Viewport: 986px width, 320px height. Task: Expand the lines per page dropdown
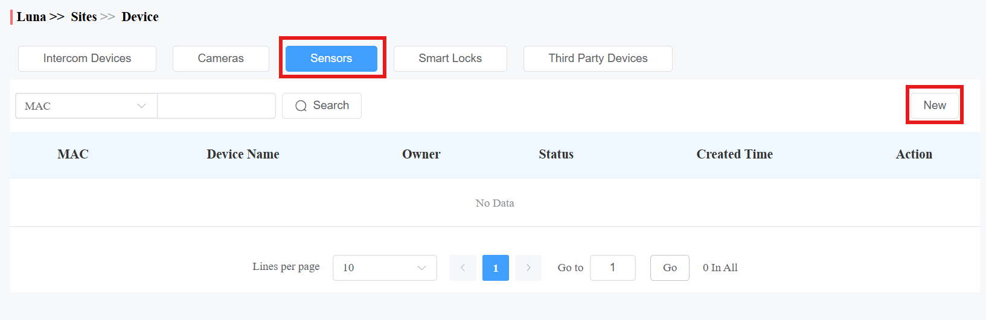click(385, 268)
